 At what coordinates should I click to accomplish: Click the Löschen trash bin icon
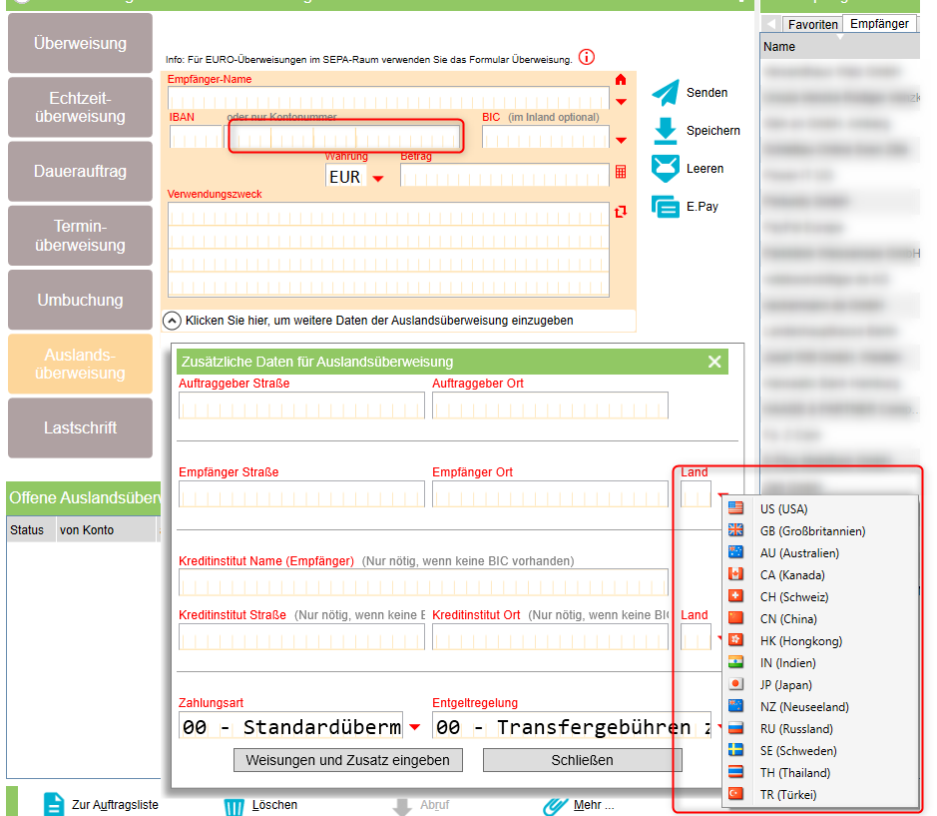234,806
